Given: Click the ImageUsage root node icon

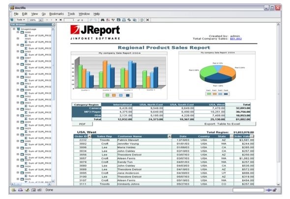Looking at the screenshot, I should pyautogui.click(x=18, y=29).
